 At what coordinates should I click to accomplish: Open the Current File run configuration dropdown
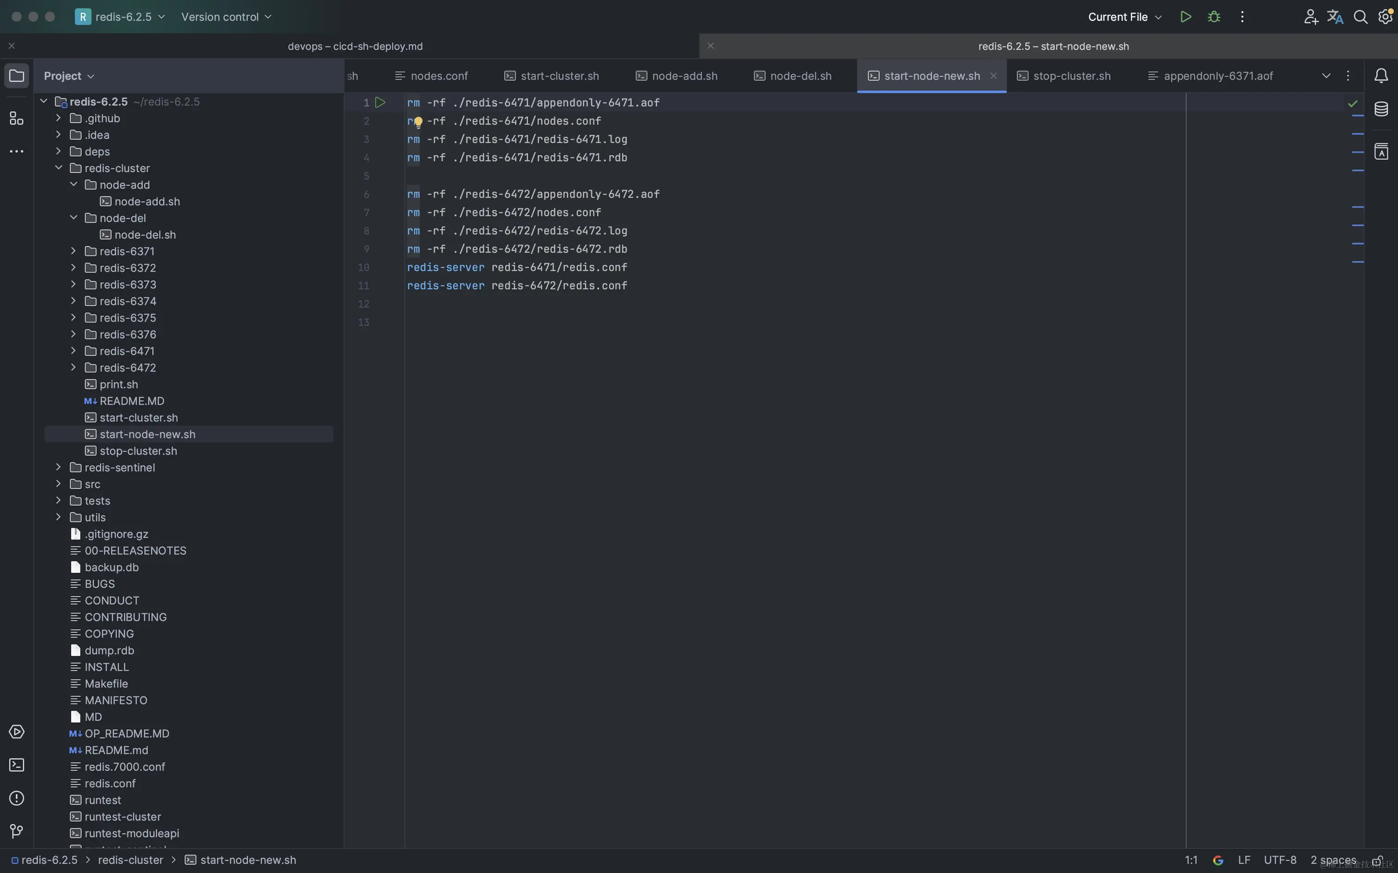[x=1125, y=17]
